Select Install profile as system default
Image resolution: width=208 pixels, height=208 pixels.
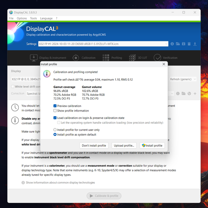tap(55, 134)
